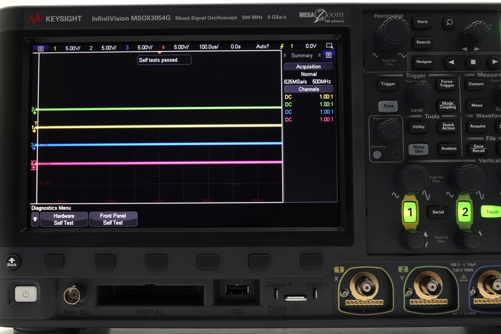
Task: Tap the channel 3 5.00V/ scale readout
Action: (145, 48)
